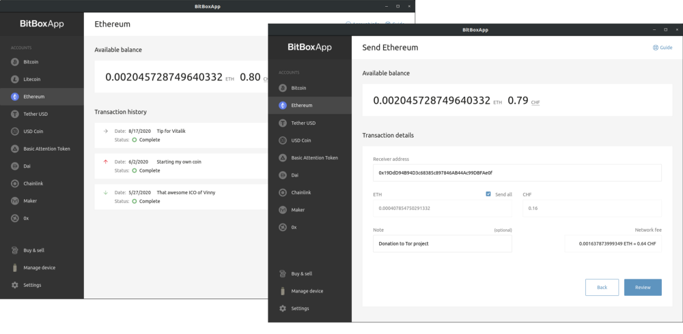Image resolution: width=683 pixels, height=334 pixels.
Task: Select Tether USD label in back window sidebar
Action: [36, 114]
